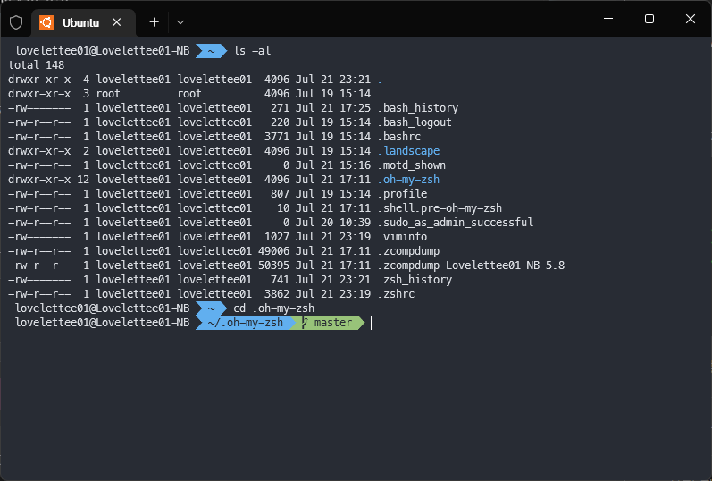
Task: Click the 'Jul 20 10:39' timestamp
Action: coord(333,223)
